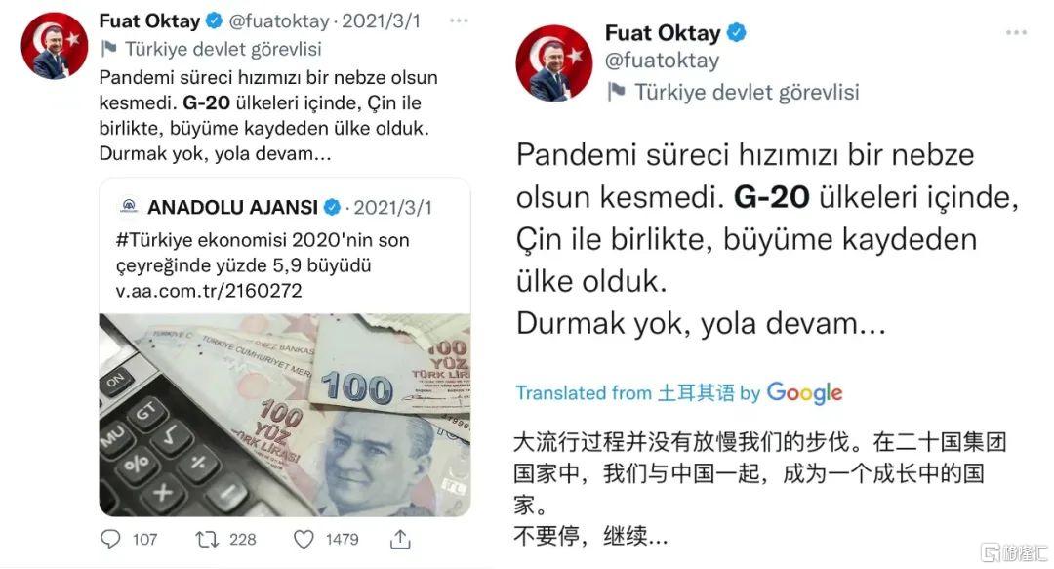Click verified badge beside ANADOLU AJANSI
The width and height of the screenshot is (1054, 569).
coord(332,207)
